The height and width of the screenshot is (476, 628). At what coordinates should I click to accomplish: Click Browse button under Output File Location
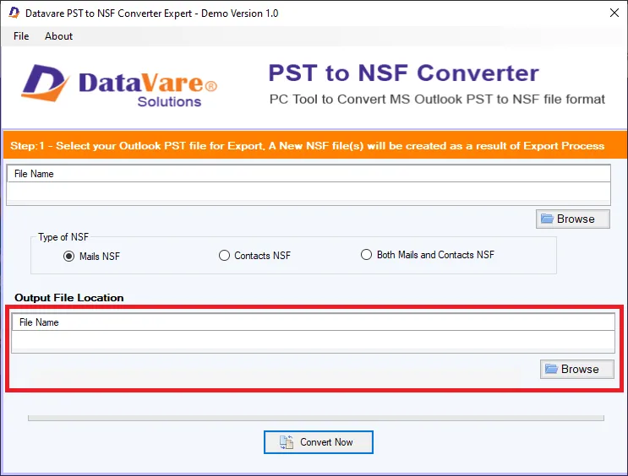tap(576, 369)
